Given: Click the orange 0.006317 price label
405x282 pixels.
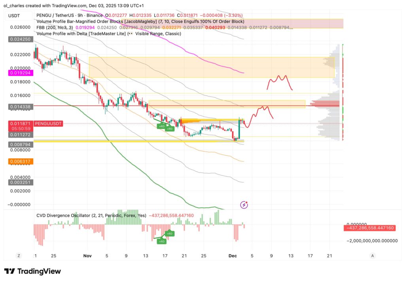Looking at the screenshot, I should click(x=20, y=161).
